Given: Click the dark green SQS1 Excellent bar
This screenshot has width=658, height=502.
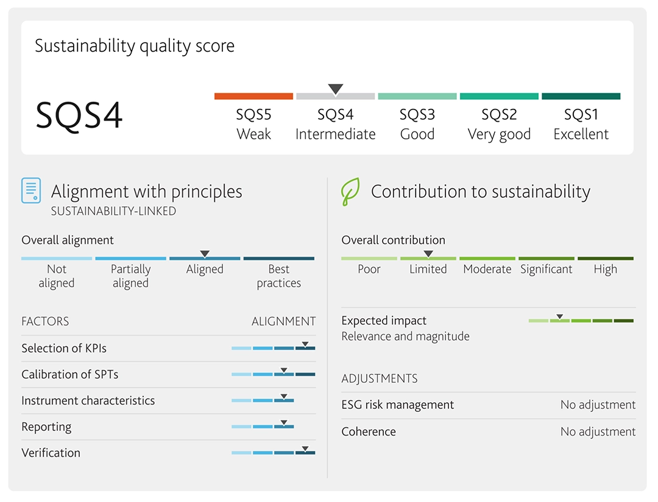Looking at the screenshot, I should coord(581,96).
